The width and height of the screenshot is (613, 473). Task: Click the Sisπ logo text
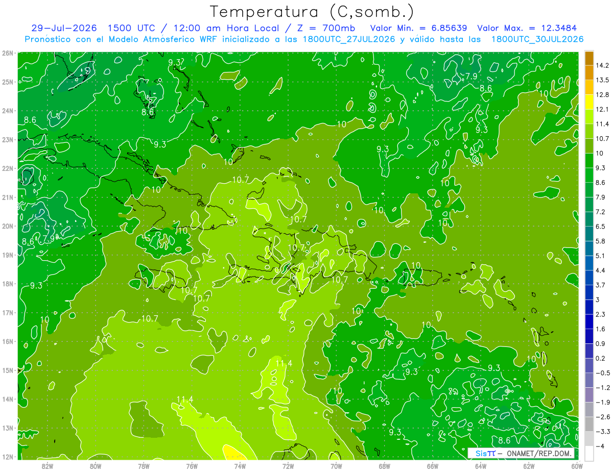pos(485,454)
